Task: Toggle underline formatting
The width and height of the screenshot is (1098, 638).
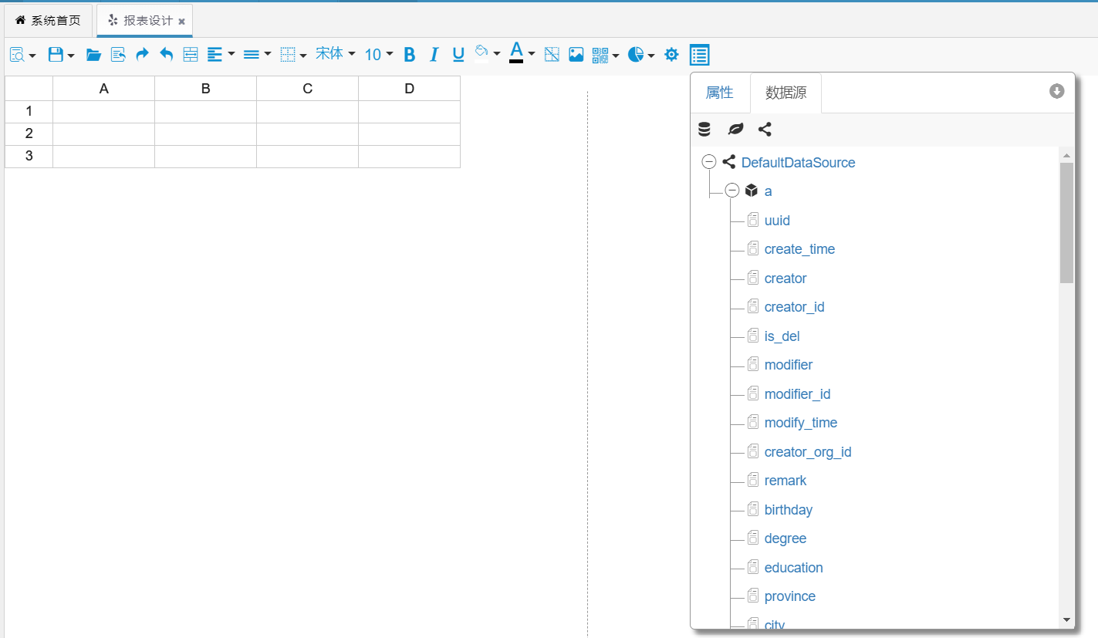Action: (x=458, y=55)
